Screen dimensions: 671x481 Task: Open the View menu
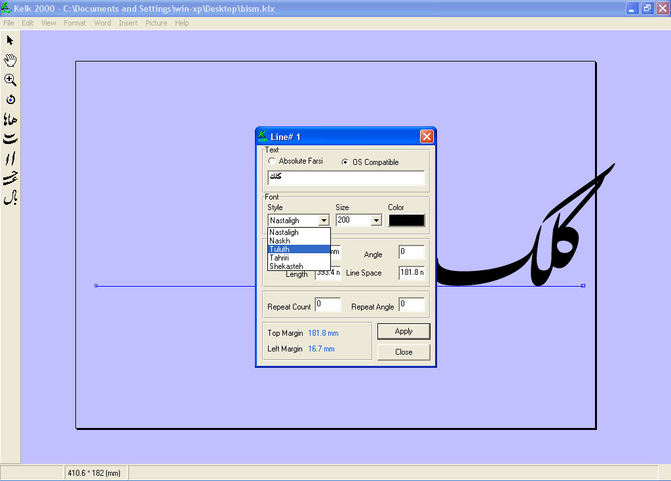coord(48,23)
